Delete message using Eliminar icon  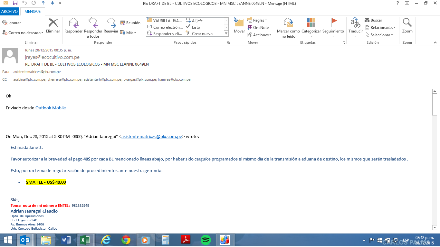coord(53,23)
